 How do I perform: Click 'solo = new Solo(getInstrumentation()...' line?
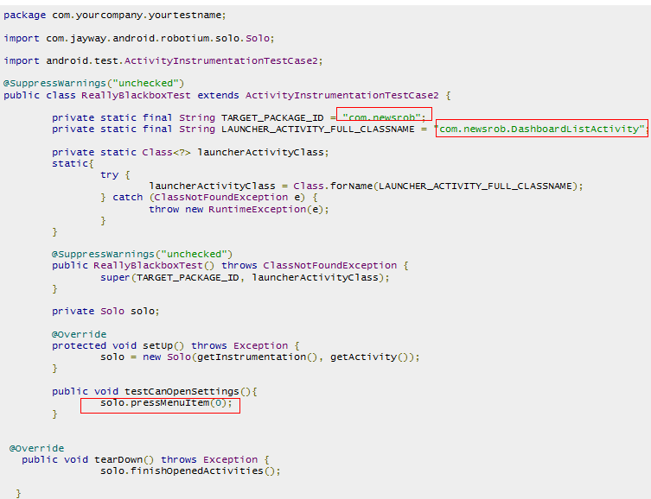260,357
